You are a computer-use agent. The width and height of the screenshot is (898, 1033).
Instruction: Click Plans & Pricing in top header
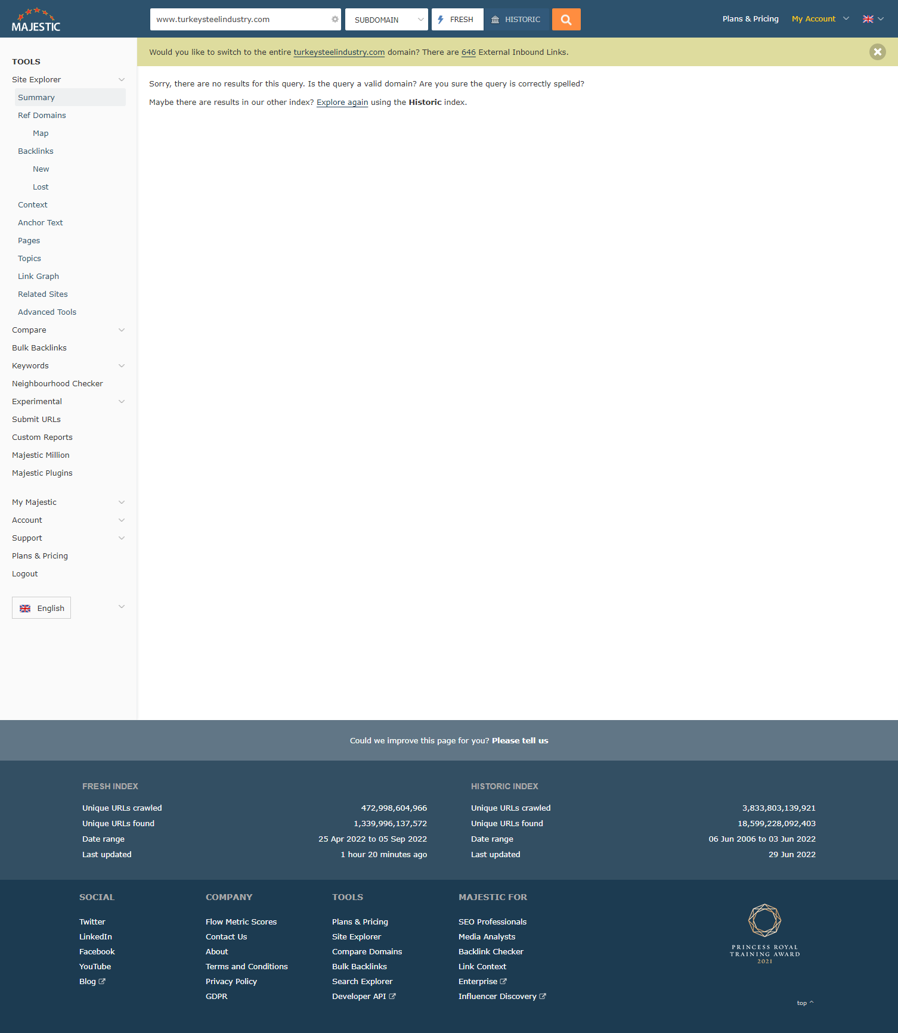pyautogui.click(x=751, y=19)
